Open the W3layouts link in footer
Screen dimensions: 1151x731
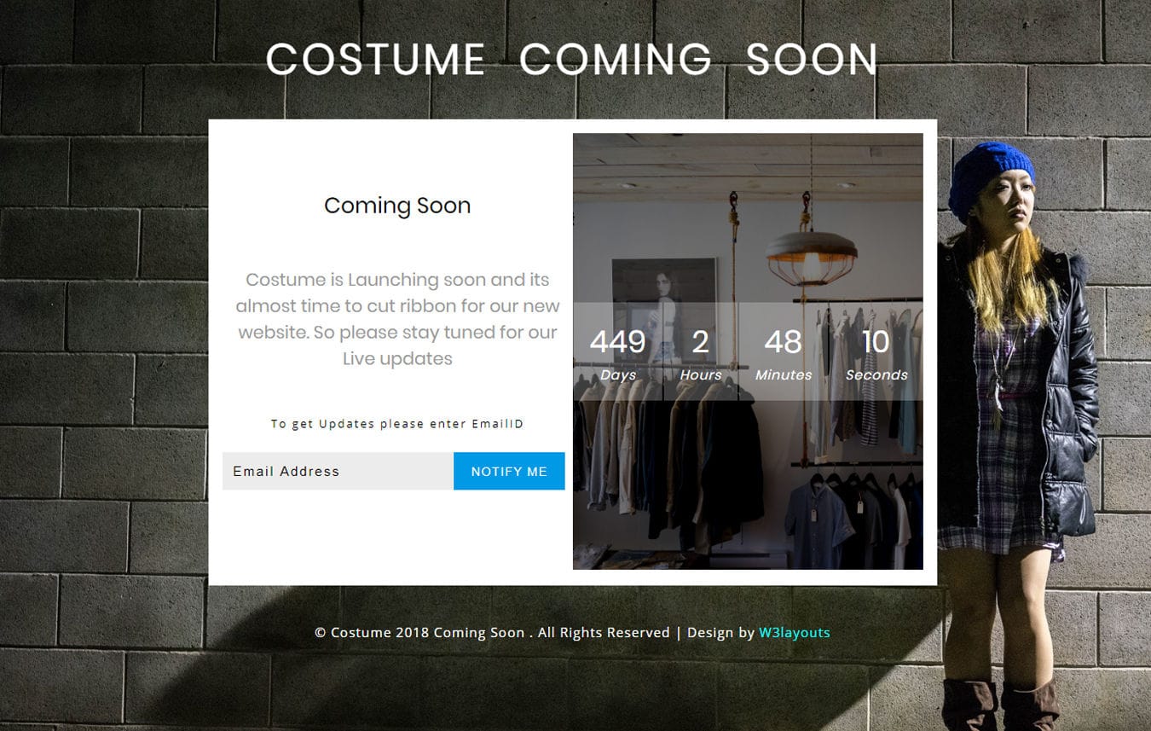[794, 633]
